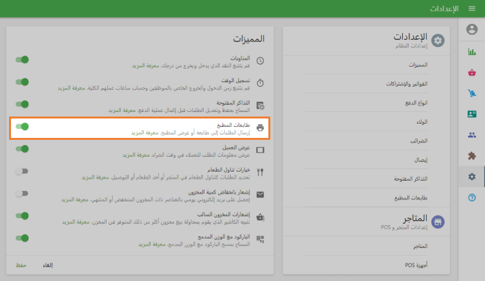The width and height of the screenshot is (485, 281).
Task: Toggle the الباركود مع الوزن المدمج switch
Action: 22,238
